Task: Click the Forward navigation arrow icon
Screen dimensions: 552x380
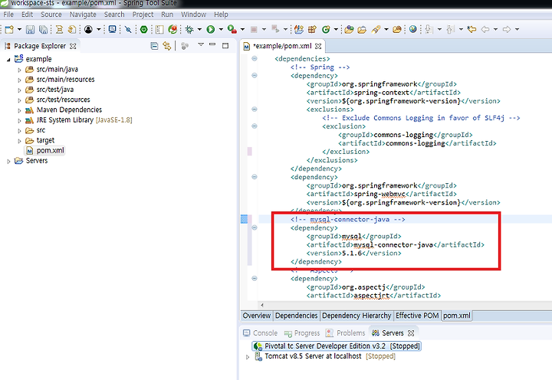Action: click(507, 30)
